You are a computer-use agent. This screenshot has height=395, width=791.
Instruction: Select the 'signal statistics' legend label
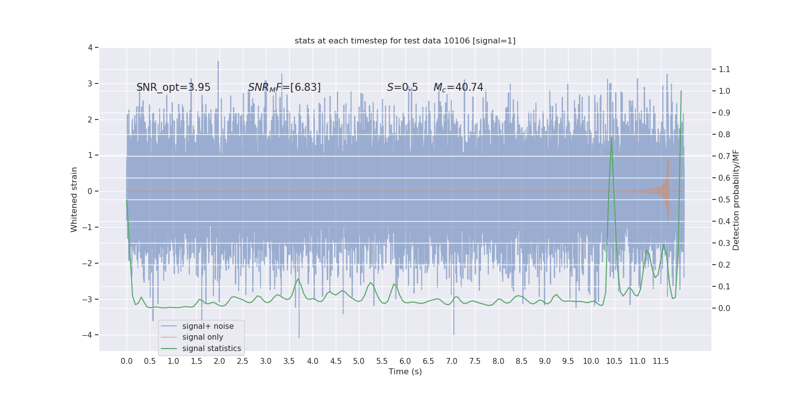[x=212, y=349]
